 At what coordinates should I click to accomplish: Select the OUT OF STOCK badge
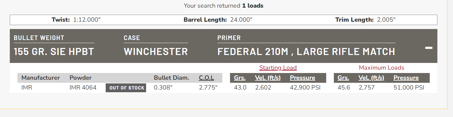126,88
